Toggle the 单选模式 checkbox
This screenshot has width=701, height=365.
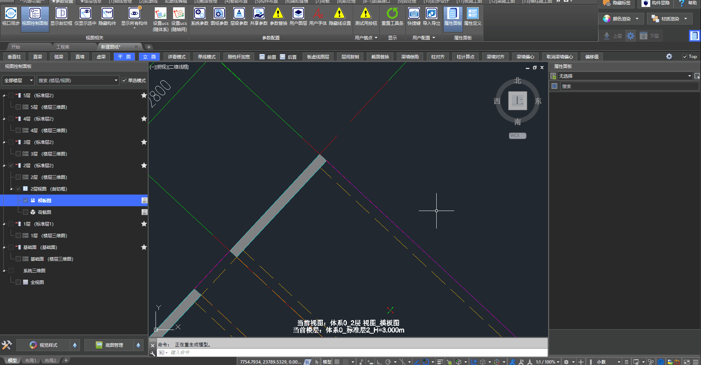click(125, 80)
